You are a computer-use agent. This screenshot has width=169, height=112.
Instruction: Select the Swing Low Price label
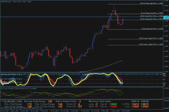(152, 29)
